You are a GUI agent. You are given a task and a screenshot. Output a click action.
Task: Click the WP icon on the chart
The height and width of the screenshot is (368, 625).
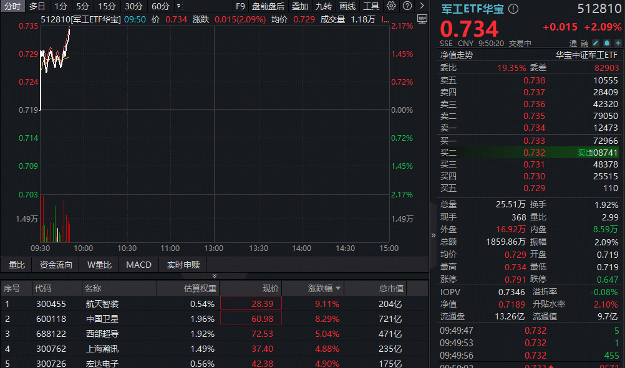(422, 19)
